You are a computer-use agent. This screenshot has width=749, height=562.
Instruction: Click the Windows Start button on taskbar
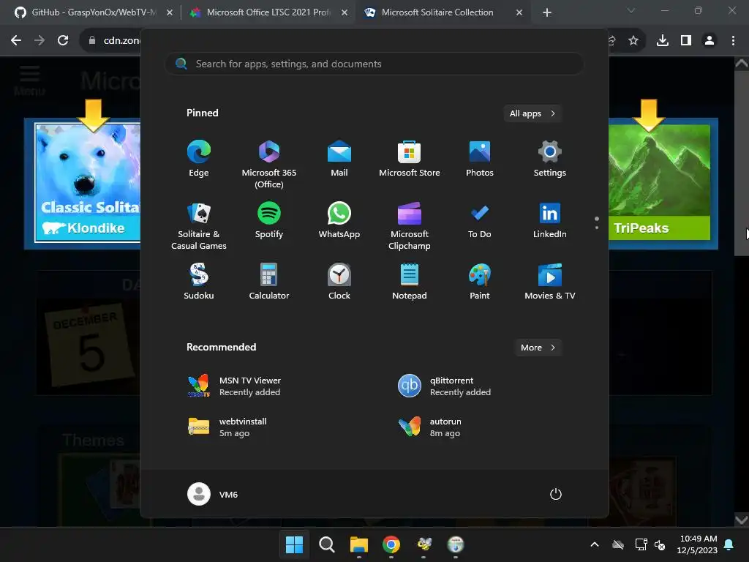(294, 544)
